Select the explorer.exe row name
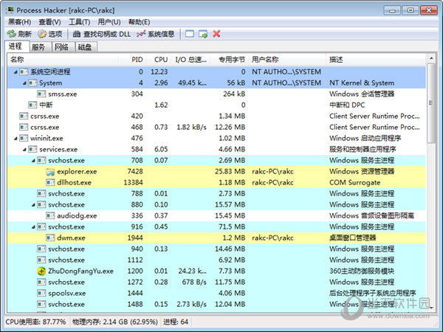443x332 pixels. click(77, 172)
